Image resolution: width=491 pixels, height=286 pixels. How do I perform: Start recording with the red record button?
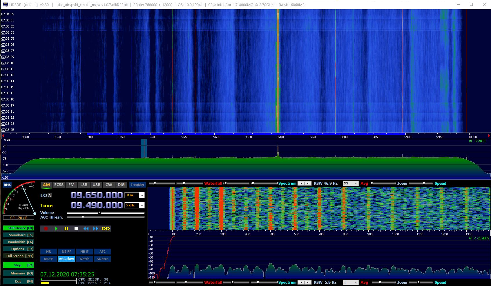(46, 228)
